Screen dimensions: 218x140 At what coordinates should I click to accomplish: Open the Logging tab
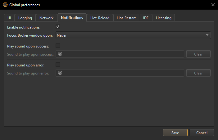click(x=25, y=18)
